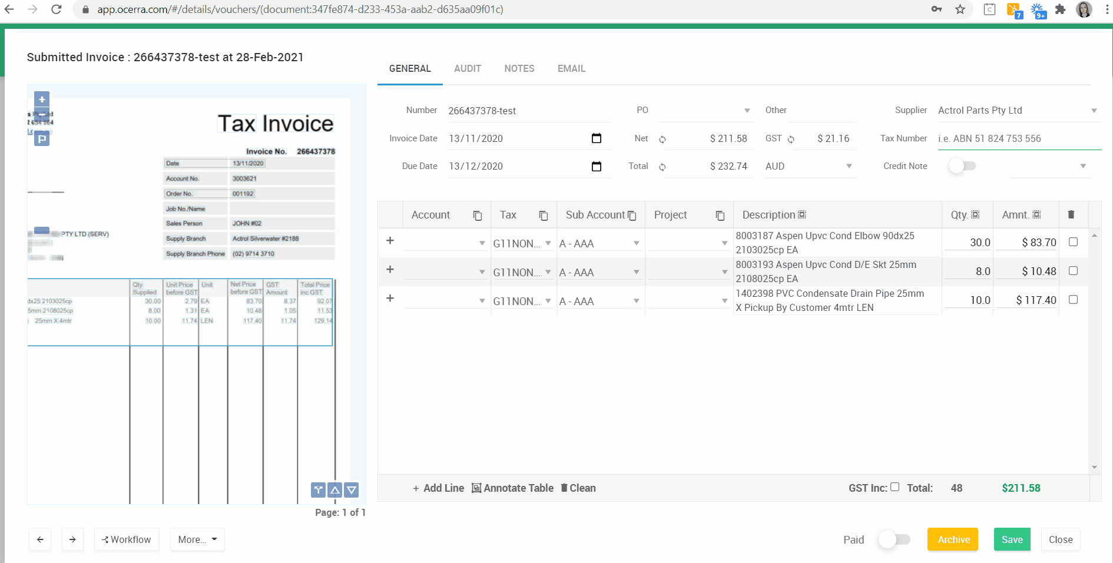This screenshot has width=1113, height=563.
Task: Click the flag button on invoice preview
Action: [x=42, y=139]
